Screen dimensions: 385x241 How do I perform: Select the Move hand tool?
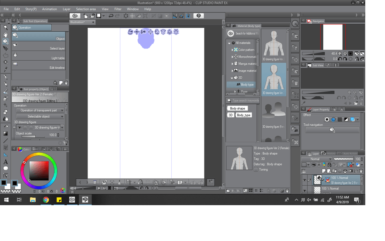pos(5,35)
